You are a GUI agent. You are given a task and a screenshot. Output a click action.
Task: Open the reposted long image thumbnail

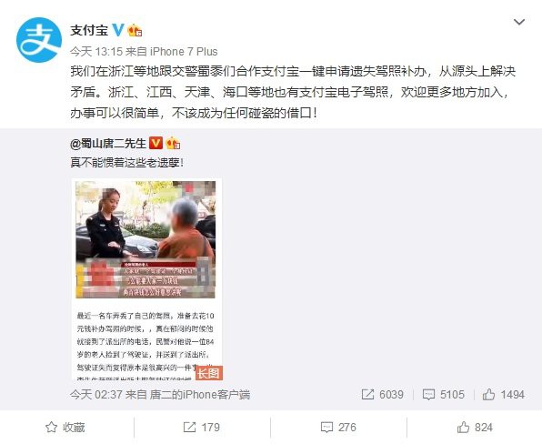pyautogui.click(x=146, y=279)
